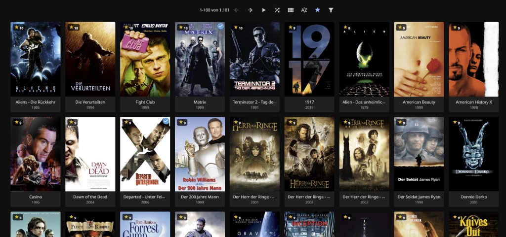
Task: Open the 1917 movie poster
Action: (x=309, y=59)
